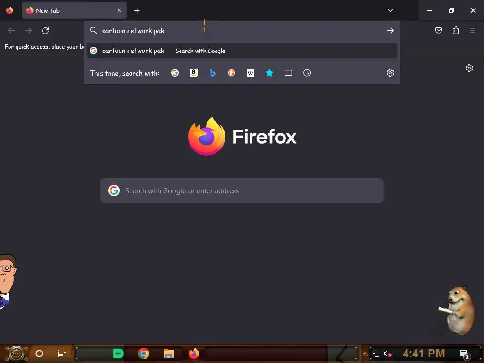
Task: Open search settings gear in dropdown
Action: [390, 73]
